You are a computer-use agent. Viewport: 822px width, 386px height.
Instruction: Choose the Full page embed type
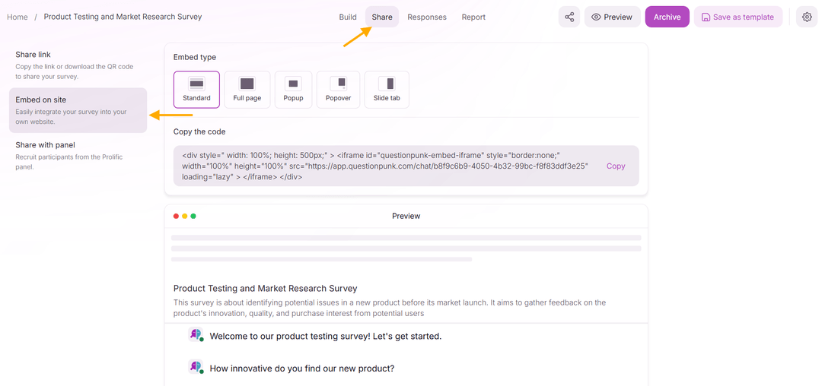click(247, 90)
